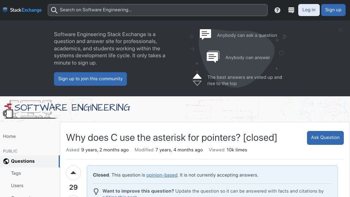Click the globe icon beside Questions

point(6,161)
